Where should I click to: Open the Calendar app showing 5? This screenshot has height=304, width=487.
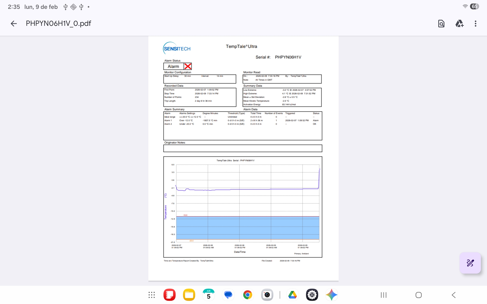[x=208, y=295]
